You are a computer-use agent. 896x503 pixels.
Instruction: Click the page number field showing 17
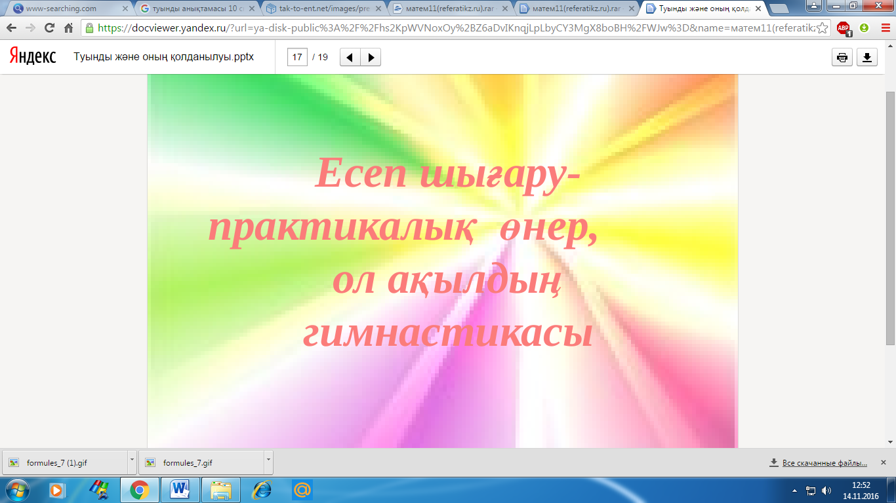click(x=297, y=58)
